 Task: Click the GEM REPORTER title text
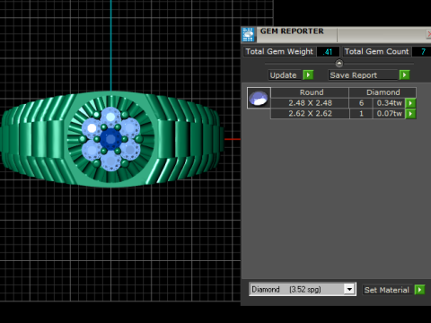point(292,31)
